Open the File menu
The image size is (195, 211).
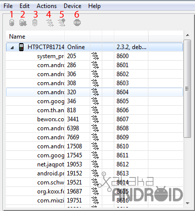click(x=8, y=6)
